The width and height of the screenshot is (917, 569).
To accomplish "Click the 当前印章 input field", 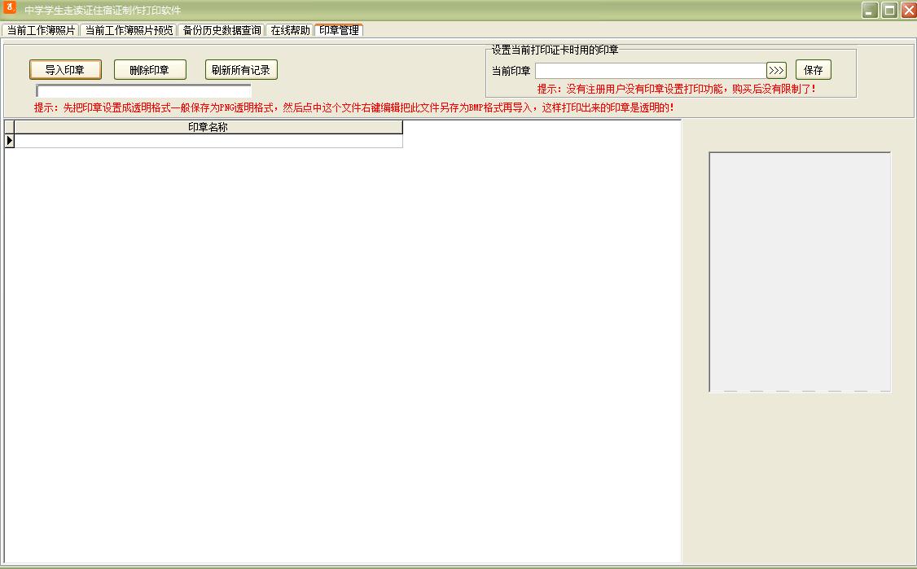I will [x=651, y=71].
